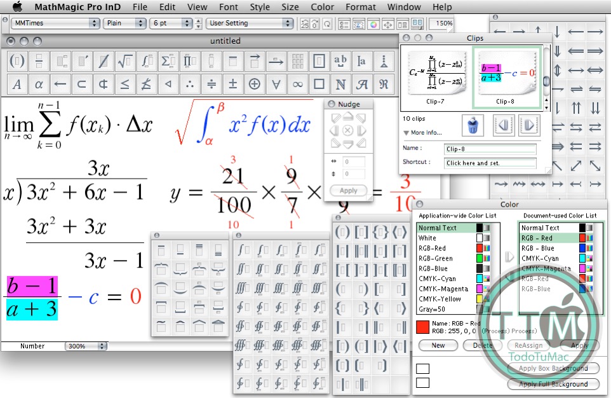Insert single integral template from palette
This screenshot has width=611, height=398.
pyautogui.click(x=241, y=250)
